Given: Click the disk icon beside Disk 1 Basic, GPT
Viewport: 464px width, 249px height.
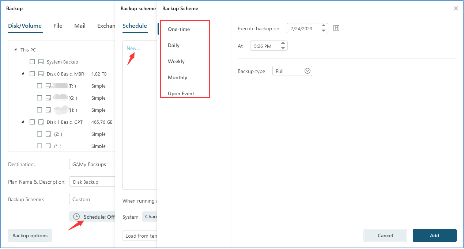Looking at the screenshot, I should tap(41, 122).
